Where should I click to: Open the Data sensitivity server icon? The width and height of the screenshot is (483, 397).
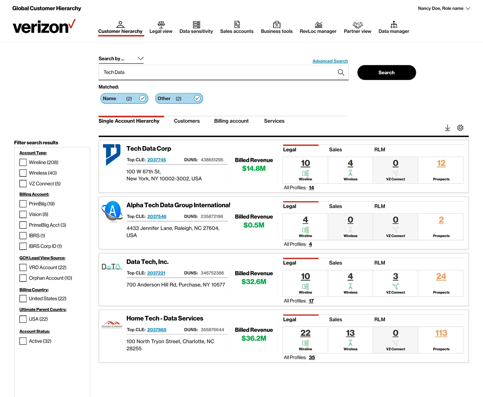[197, 24]
